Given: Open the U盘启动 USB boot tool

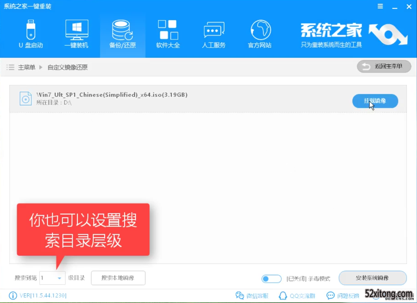Looking at the screenshot, I should [31, 34].
